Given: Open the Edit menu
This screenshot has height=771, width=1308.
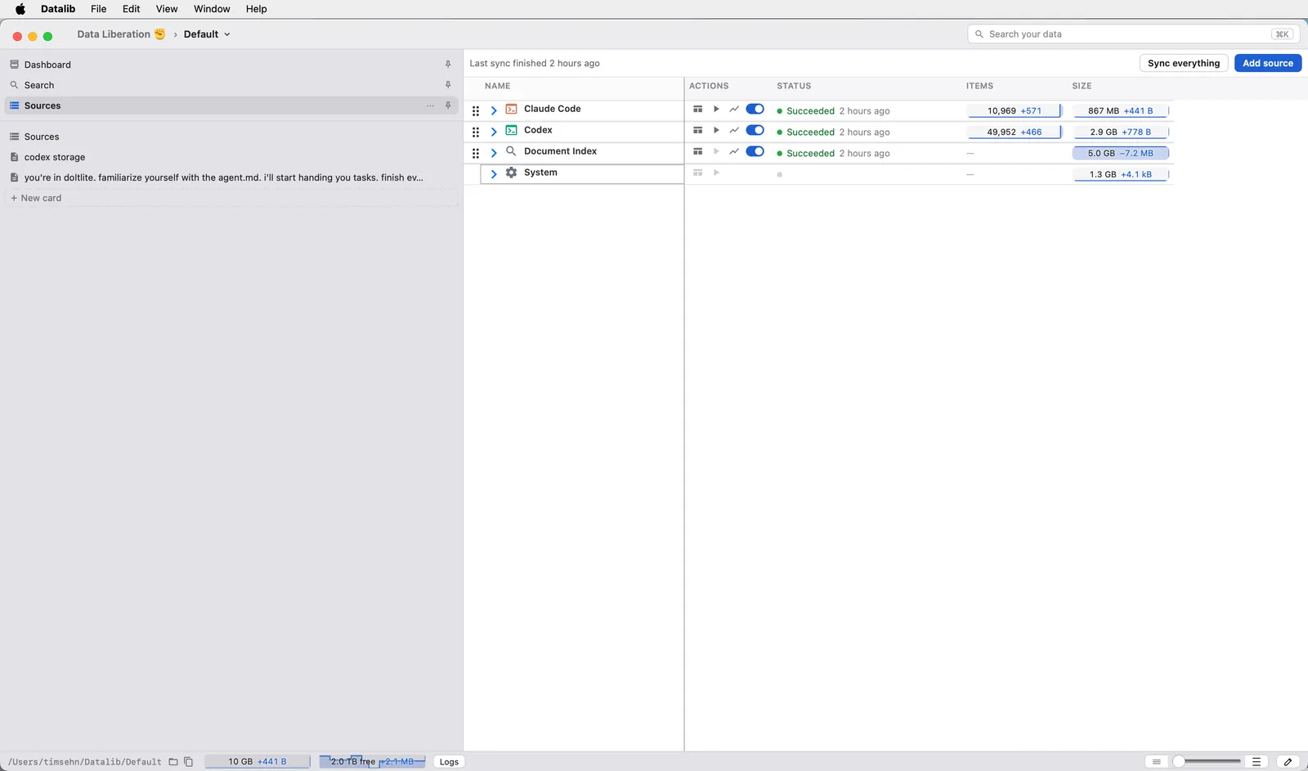Looking at the screenshot, I should point(131,9).
